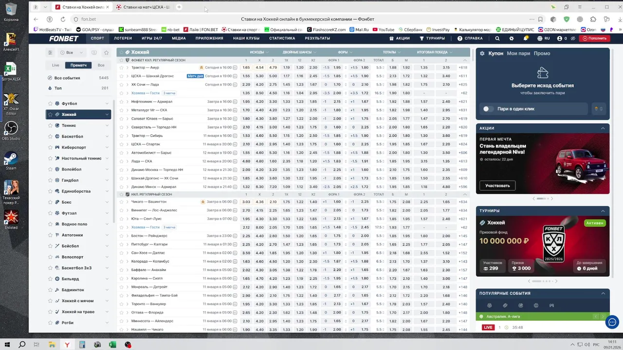Open the Лотереи menu item
The width and height of the screenshot is (623, 350).
[123, 38]
